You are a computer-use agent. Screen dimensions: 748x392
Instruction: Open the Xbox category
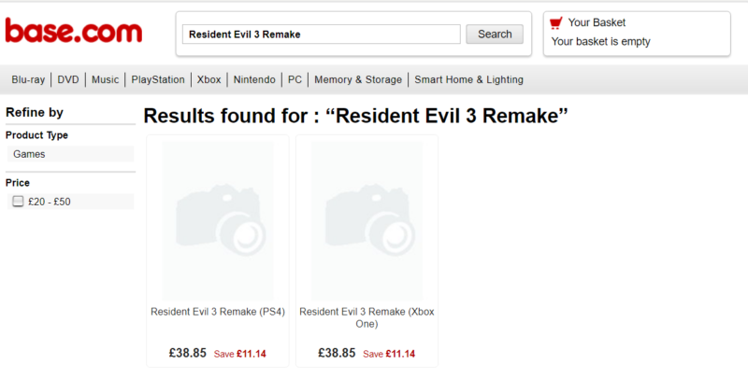tap(209, 79)
